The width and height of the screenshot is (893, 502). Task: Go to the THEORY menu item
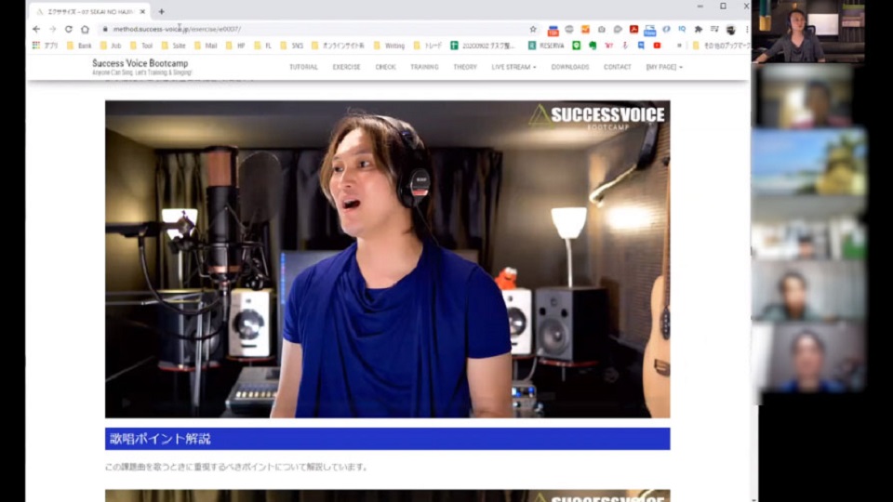[465, 67]
